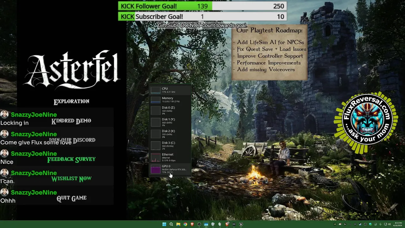Open the Brave icon with notification badge
The height and width of the screenshot is (228, 405).
[227, 224]
